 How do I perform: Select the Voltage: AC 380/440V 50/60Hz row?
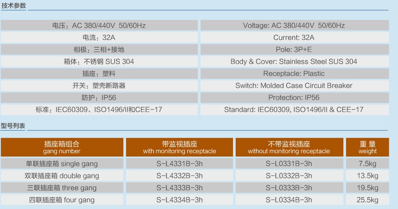pos(295,25)
